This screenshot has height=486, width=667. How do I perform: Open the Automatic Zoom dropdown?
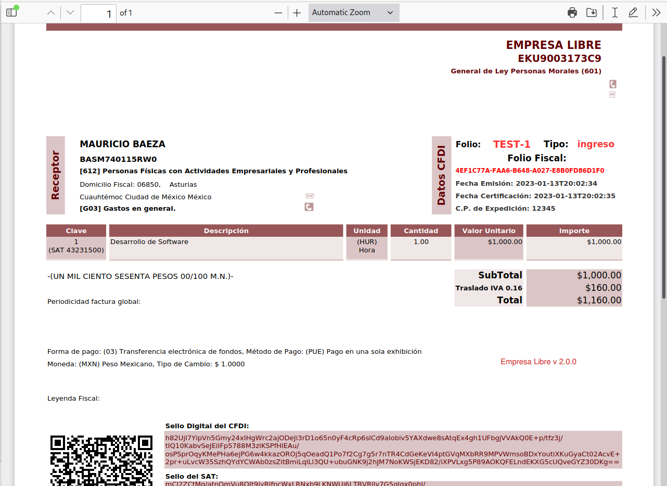coord(353,12)
